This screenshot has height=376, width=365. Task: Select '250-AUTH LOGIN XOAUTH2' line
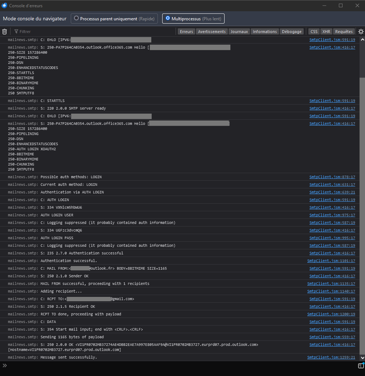tap(32, 149)
